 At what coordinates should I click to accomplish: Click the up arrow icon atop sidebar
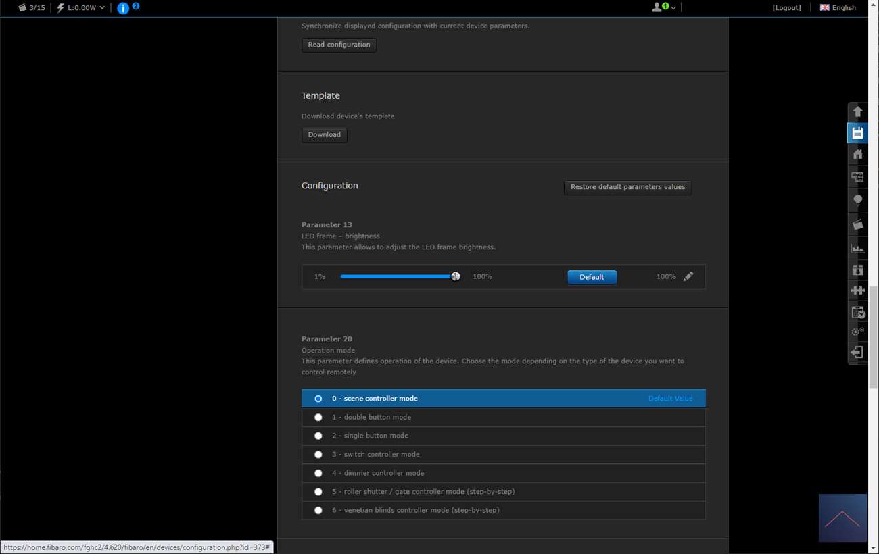point(857,111)
